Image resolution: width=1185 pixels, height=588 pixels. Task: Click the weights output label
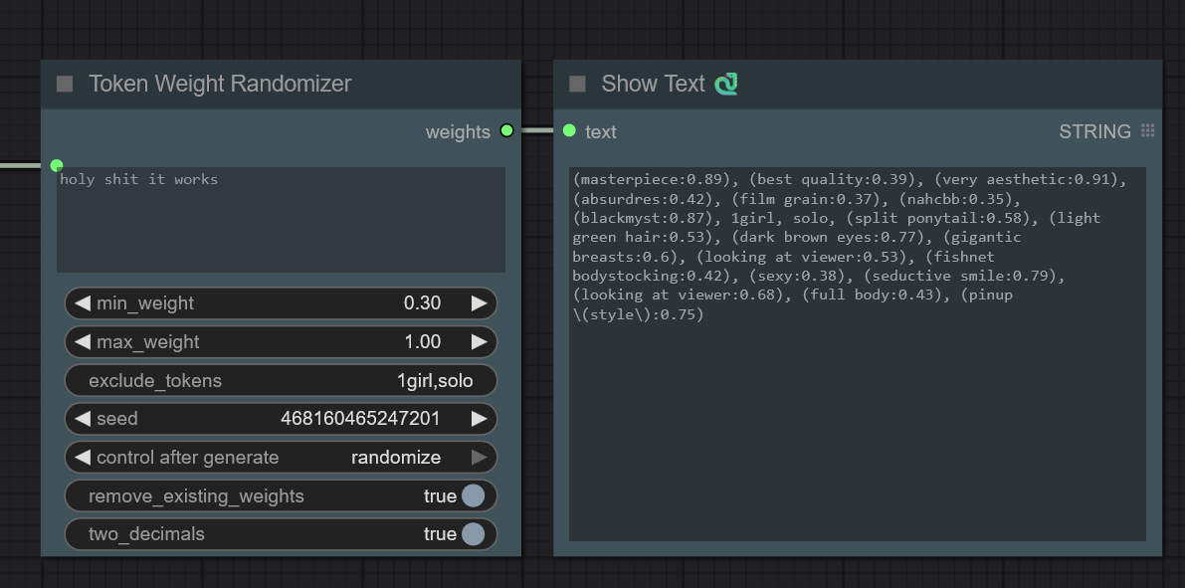(x=458, y=131)
